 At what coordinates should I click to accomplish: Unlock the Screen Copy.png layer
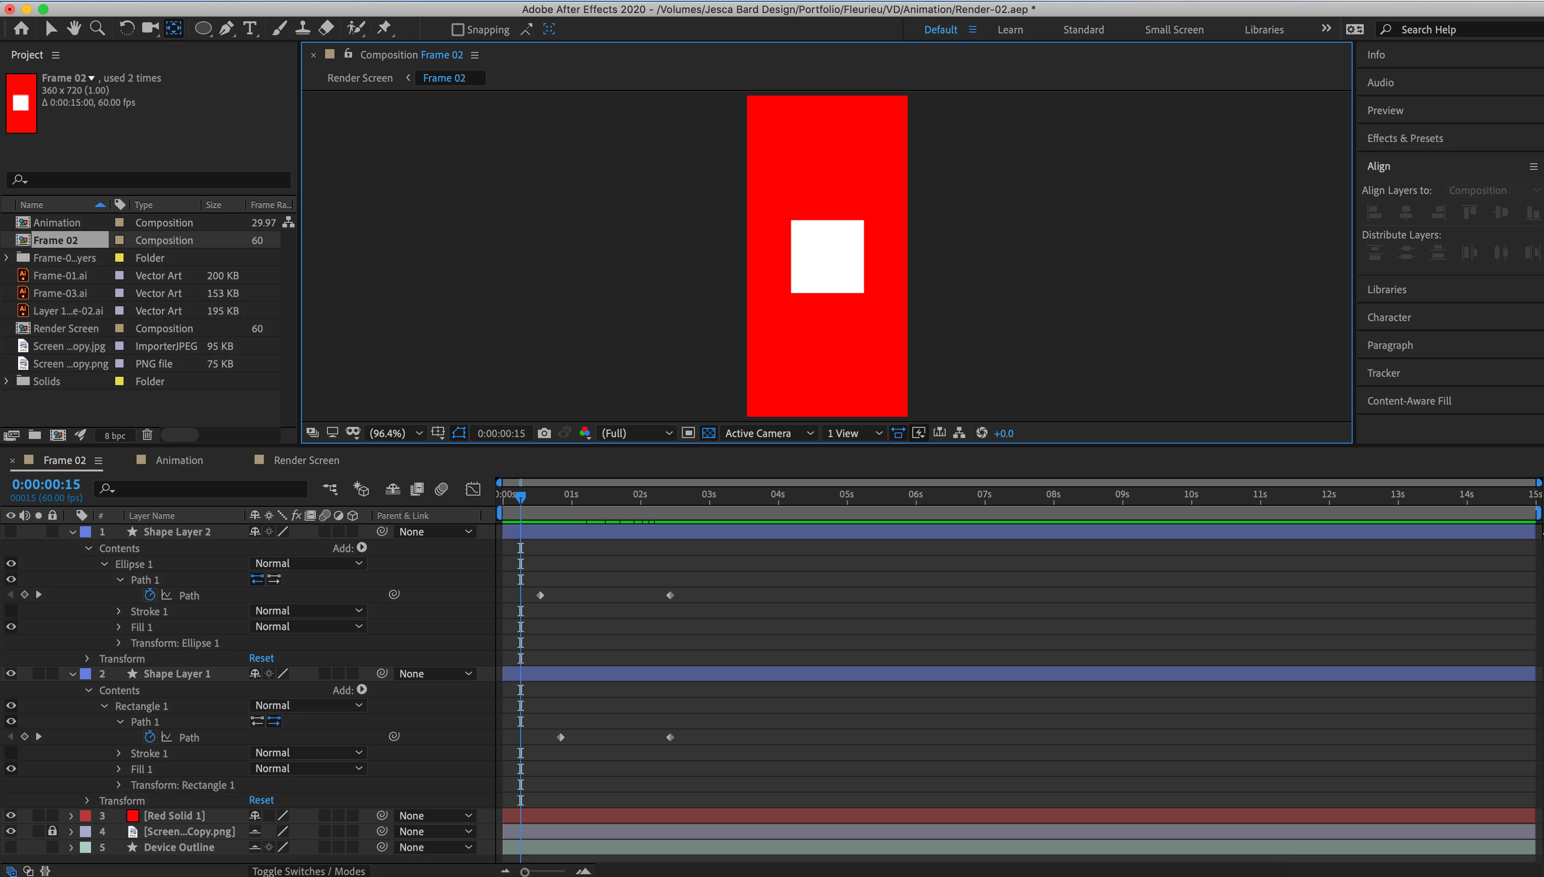click(x=52, y=831)
